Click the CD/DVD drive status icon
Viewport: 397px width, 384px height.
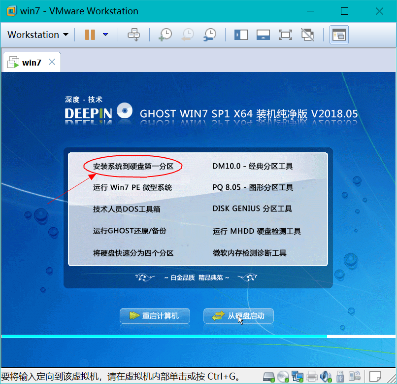click(x=283, y=377)
